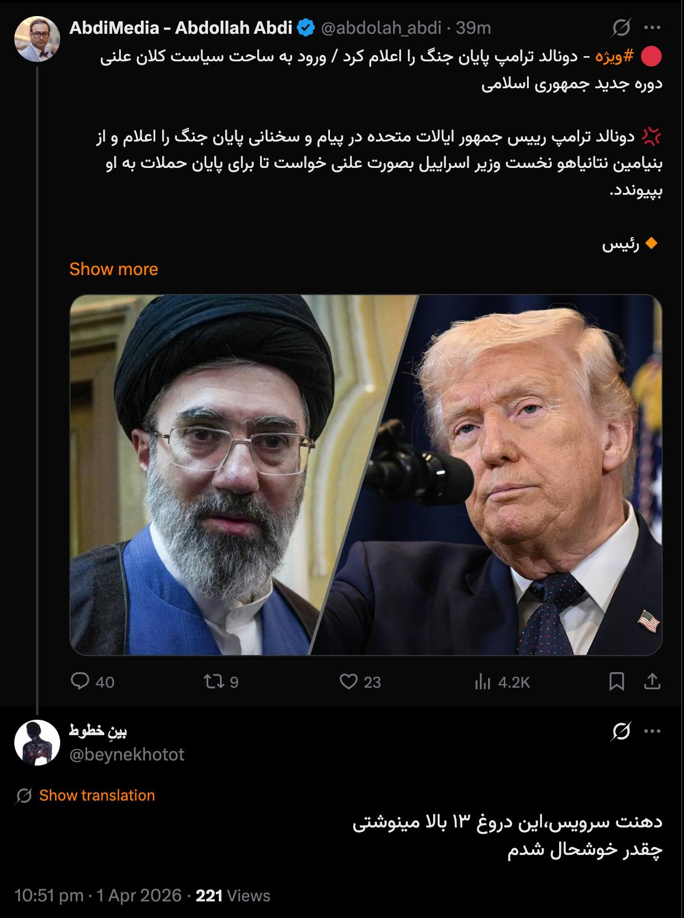684x918 pixels.
Task: Open AbdiMedia profile avatar
Action: click(37, 39)
